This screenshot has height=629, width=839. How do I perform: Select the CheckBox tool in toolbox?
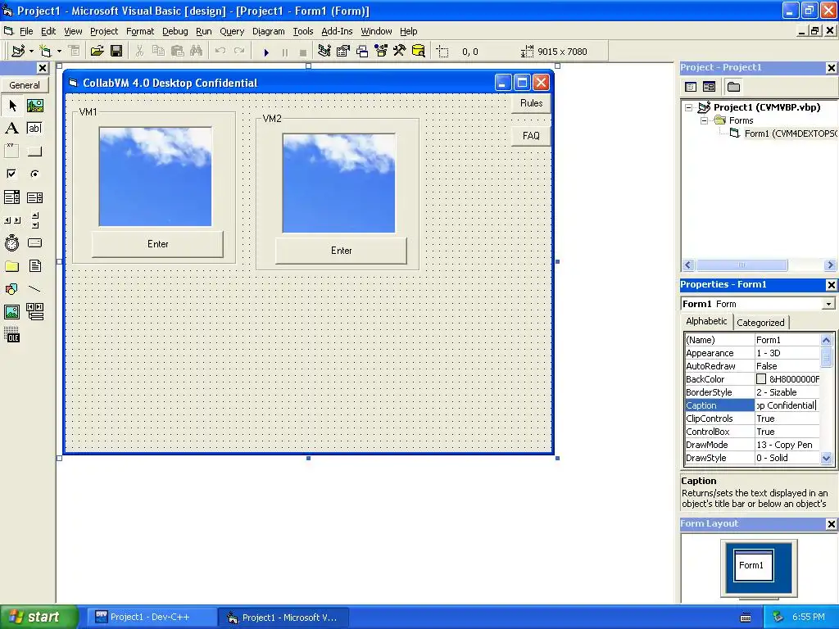pos(11,174)
